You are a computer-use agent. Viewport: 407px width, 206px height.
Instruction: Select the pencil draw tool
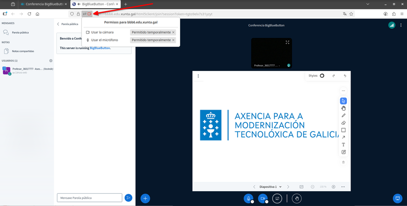[343, 115]
